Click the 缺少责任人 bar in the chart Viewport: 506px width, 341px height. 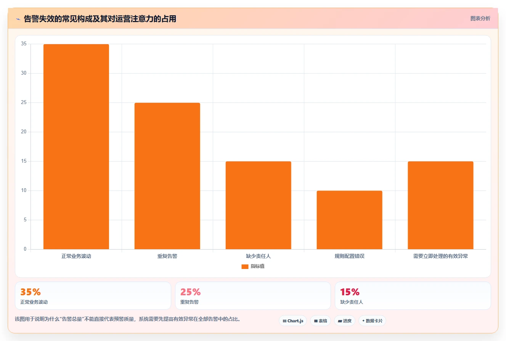tap(259, 205)
